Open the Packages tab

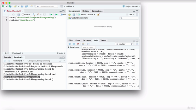86,40
